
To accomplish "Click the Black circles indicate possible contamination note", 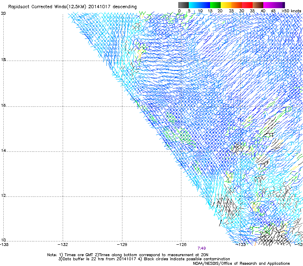I will click(184, 259).
